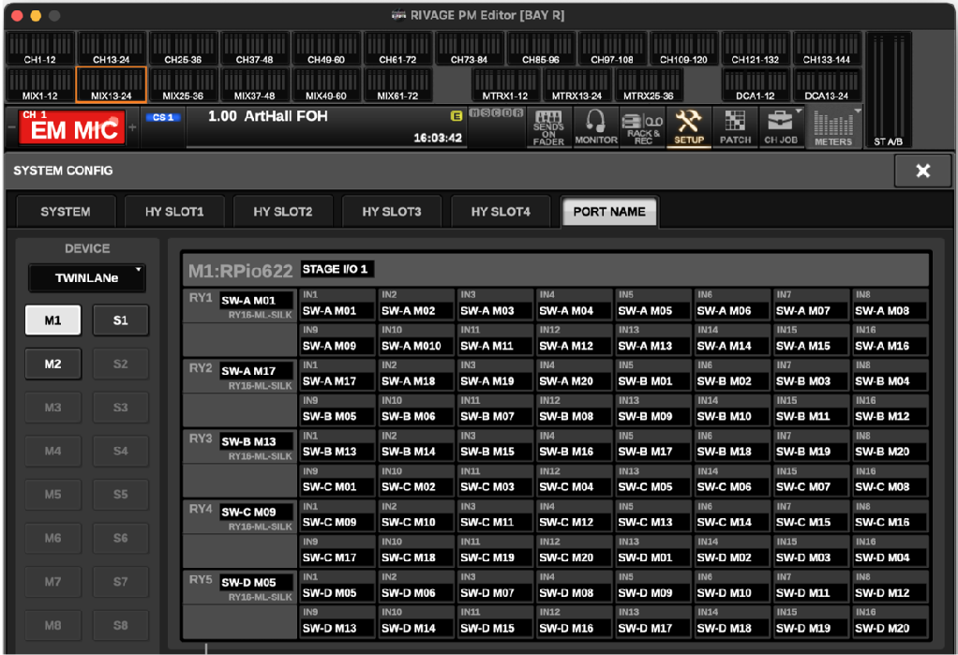Select device M2
958x655 pixels.
[x=53, y=365]
